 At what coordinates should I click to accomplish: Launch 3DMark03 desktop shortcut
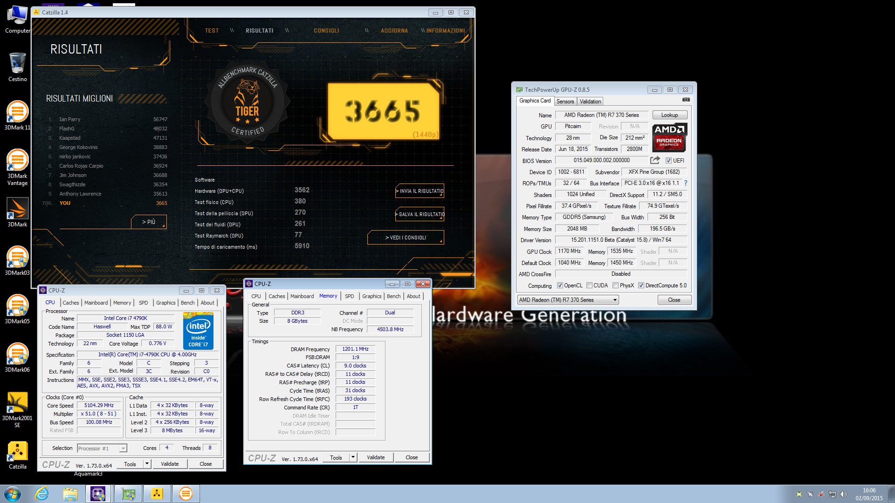(x=17, y=261)
